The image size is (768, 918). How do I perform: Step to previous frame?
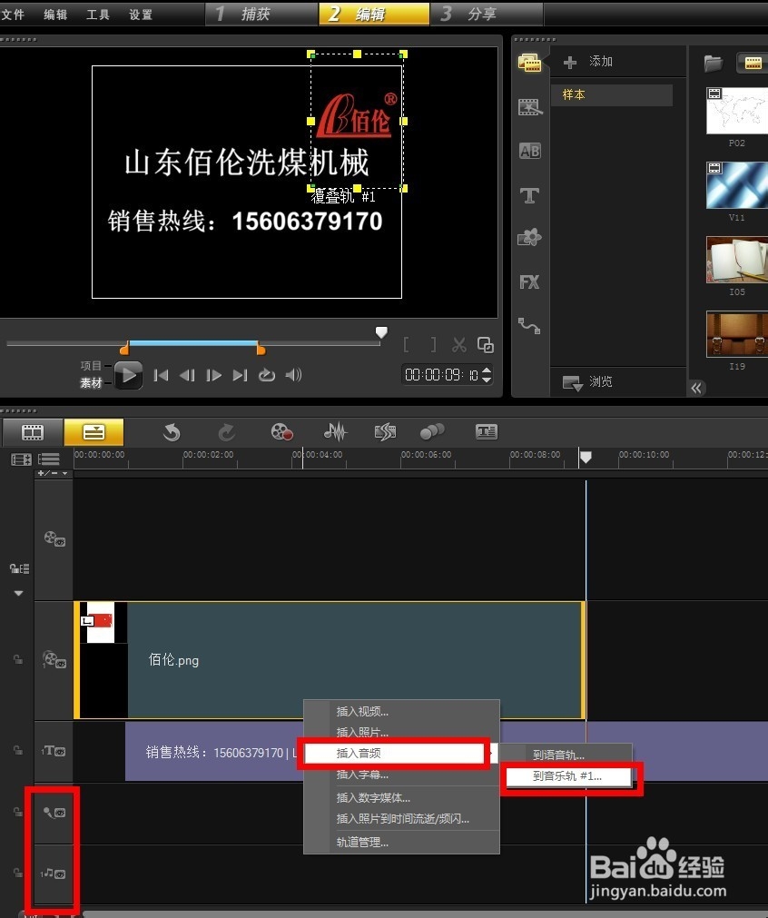pos(187,375)
